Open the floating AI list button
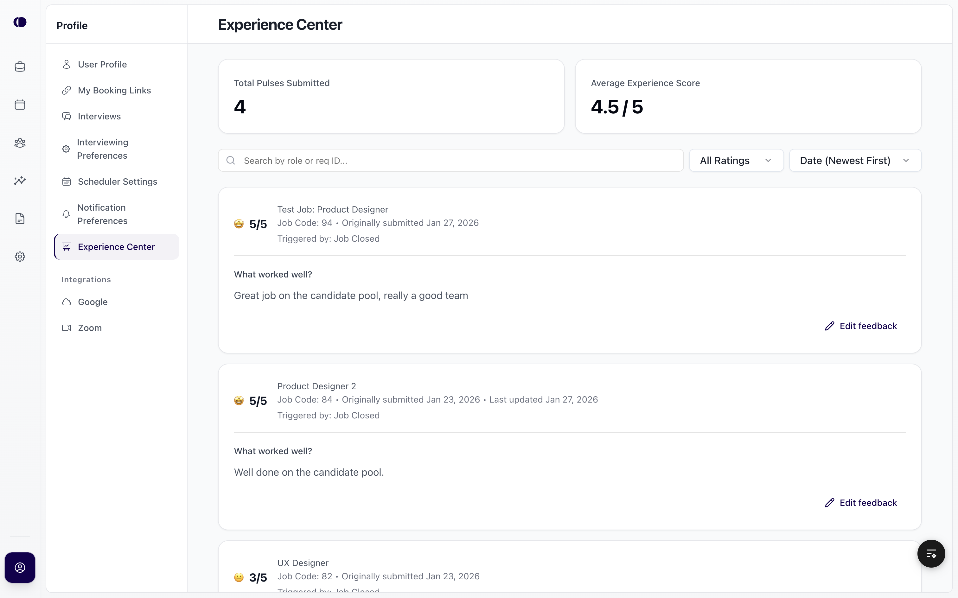Image resolution: width=958 pixels, height=598 pixels. point(931,553)
